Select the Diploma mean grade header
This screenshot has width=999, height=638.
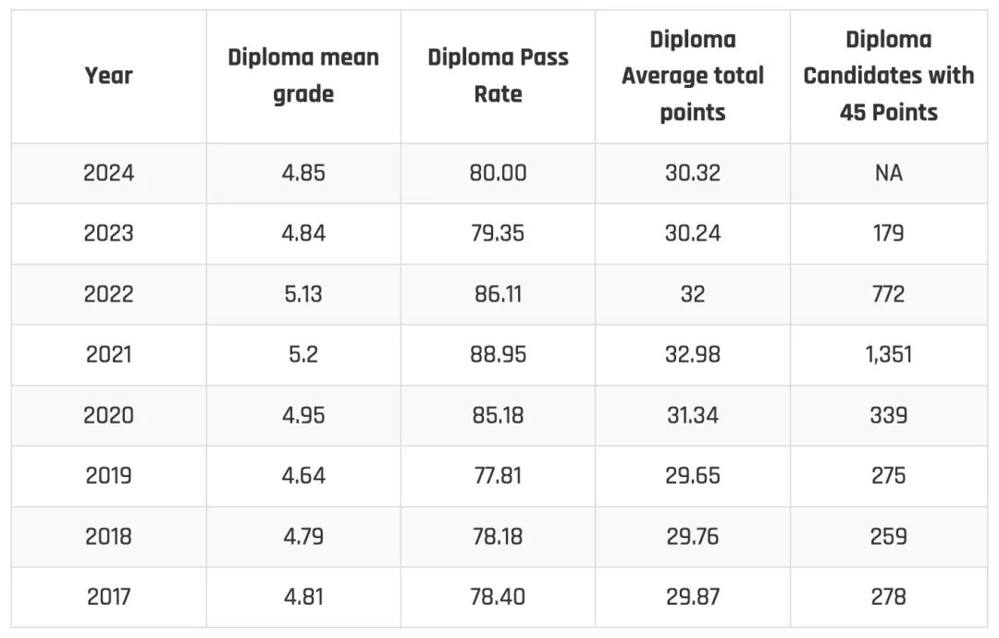click(x=303, y=76)
